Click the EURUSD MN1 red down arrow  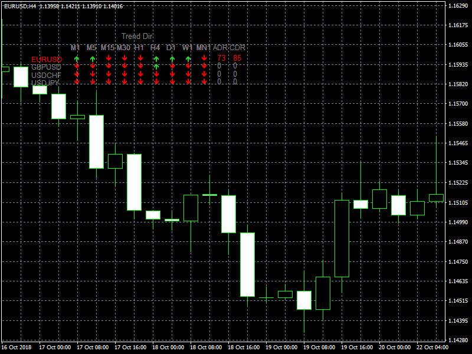coord(204,58)
